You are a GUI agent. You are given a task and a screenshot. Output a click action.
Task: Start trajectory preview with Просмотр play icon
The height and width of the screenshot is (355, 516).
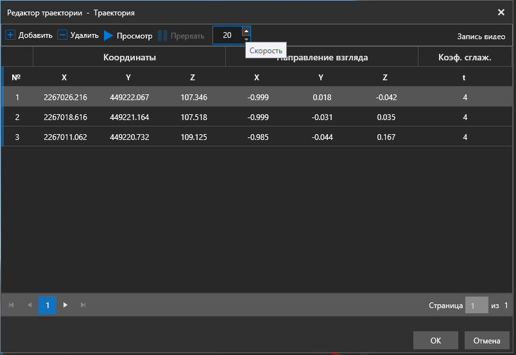pyautogui.click(x=108, y=35)
